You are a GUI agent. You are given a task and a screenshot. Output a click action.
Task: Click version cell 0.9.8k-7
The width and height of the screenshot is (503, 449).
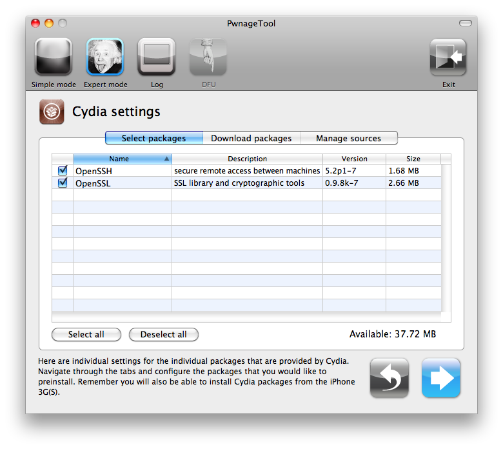341,183
